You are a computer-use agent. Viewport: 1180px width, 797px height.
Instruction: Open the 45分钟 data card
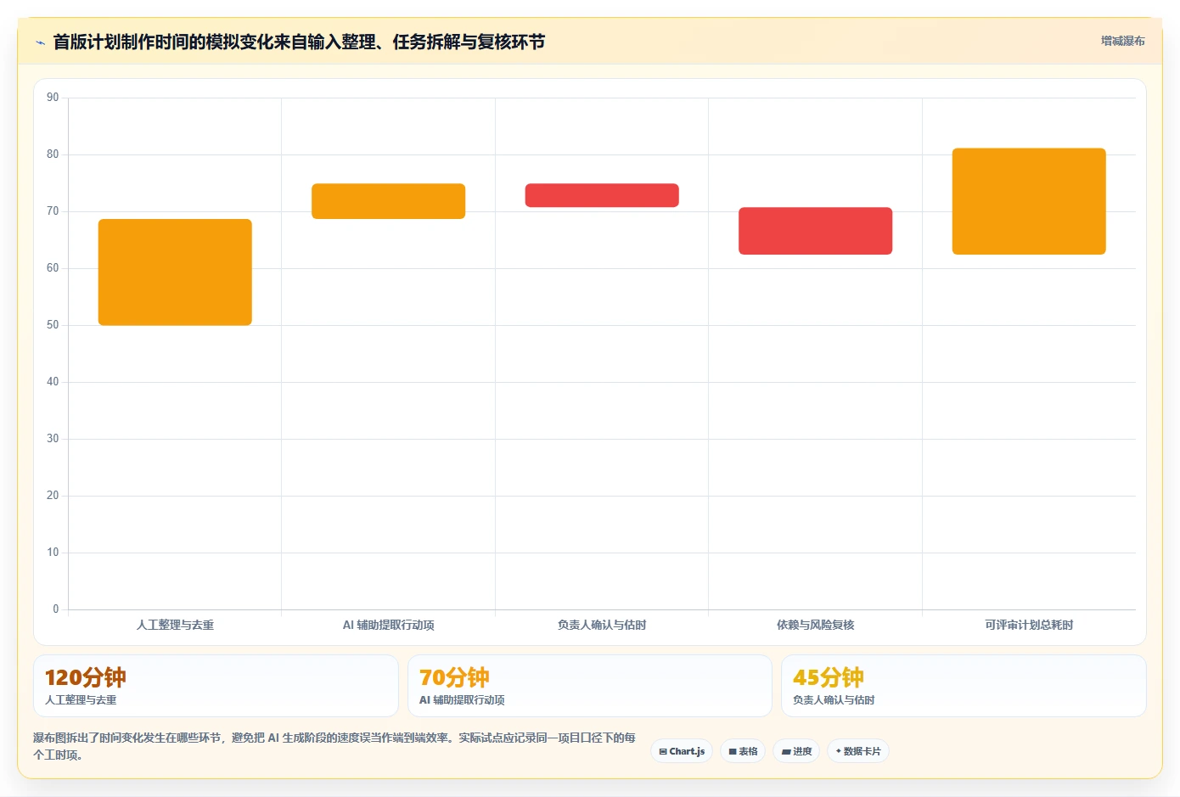point(964,686)
